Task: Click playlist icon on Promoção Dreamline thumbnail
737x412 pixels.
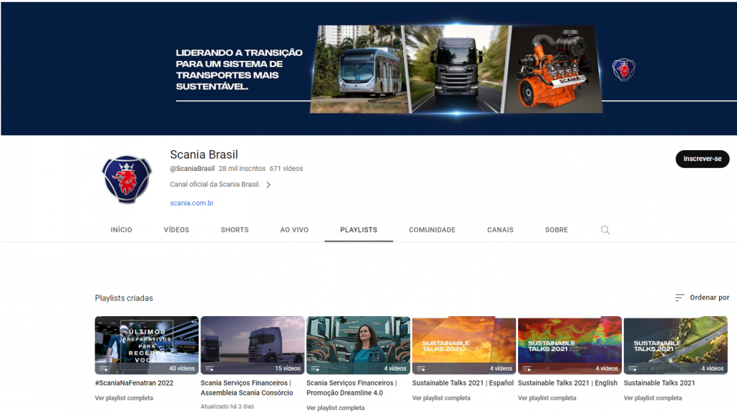Action: coord(316,368)
